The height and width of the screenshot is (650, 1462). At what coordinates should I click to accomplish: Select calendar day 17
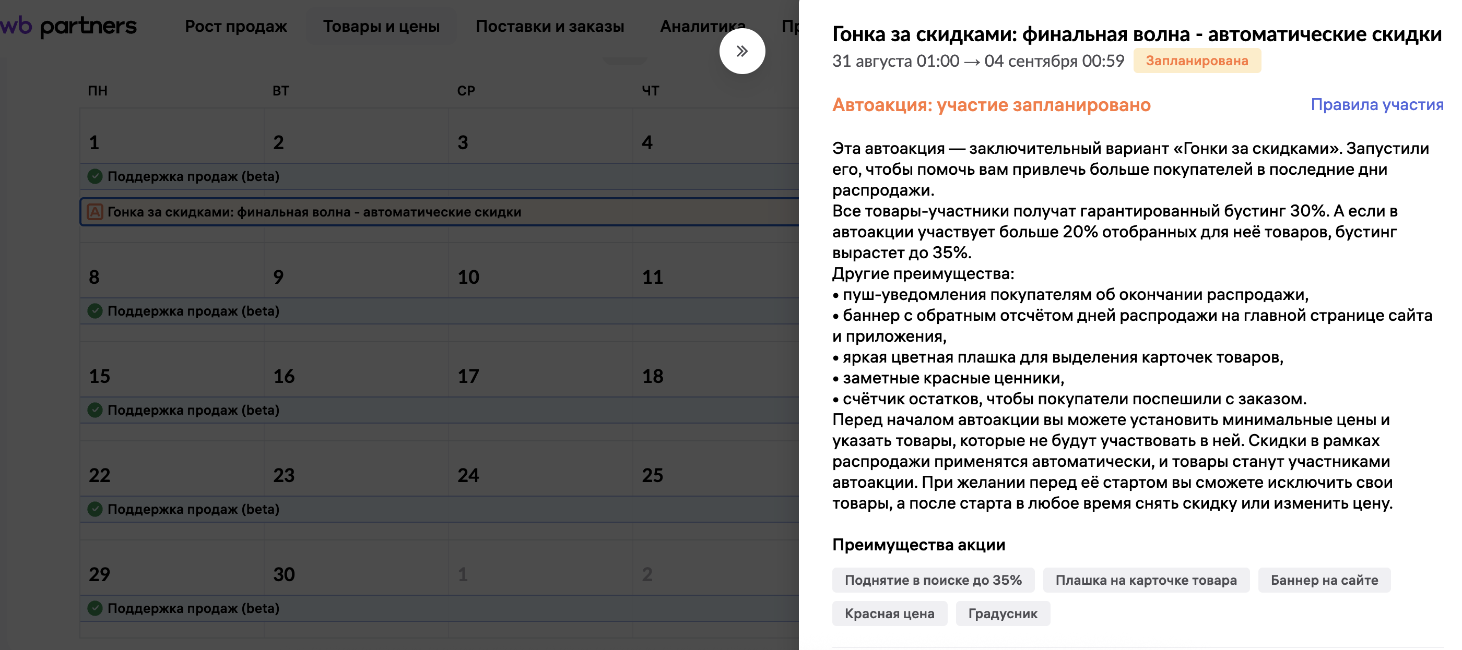coord(468,376)
